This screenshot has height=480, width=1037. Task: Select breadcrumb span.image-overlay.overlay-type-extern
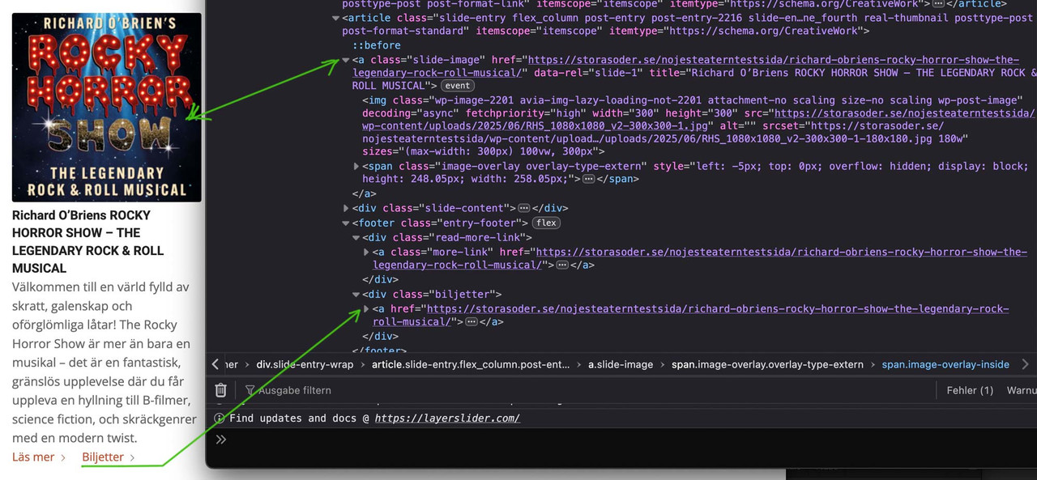[767, 364]
